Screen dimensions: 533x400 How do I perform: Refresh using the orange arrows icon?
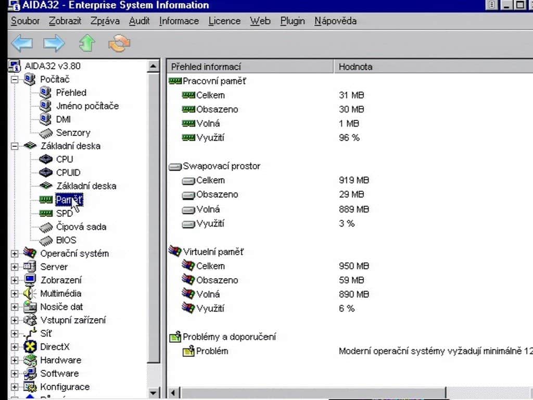[119, 43]
